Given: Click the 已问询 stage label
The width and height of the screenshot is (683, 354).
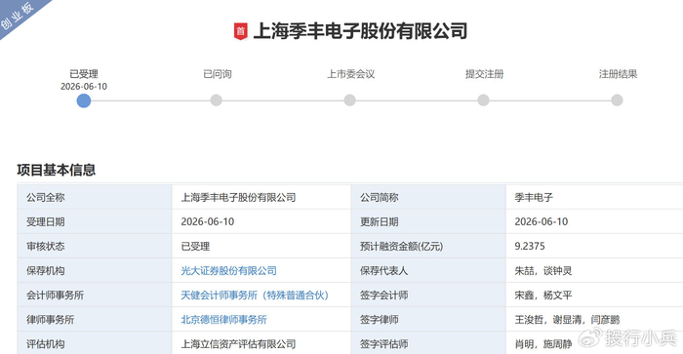Looking at the screenshot, I should [218, 74].
